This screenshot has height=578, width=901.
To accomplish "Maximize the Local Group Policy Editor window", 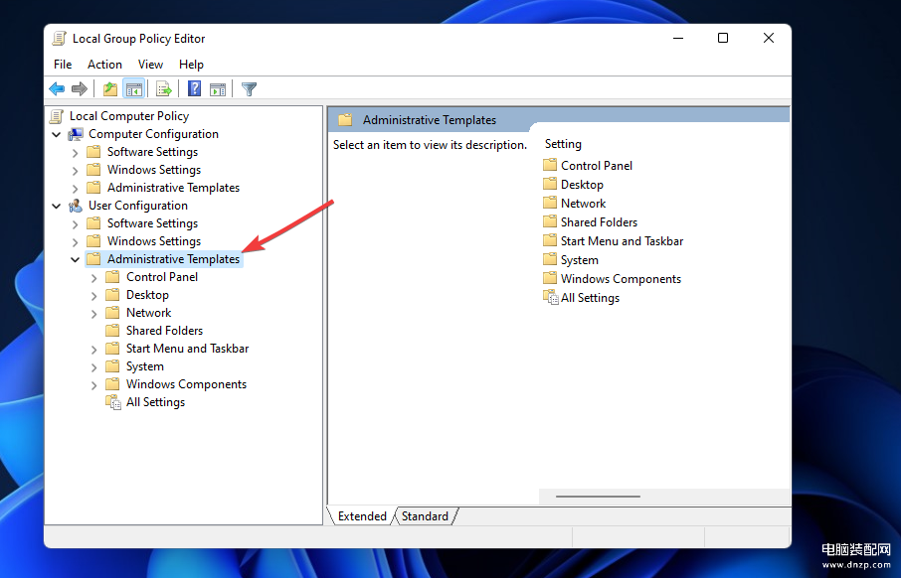I will pyautogui.click(x=723, y=38).
